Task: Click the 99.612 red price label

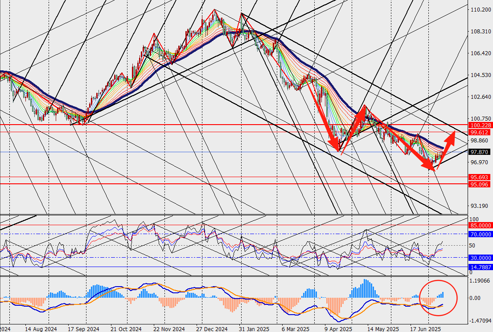Action: (480, 133)
